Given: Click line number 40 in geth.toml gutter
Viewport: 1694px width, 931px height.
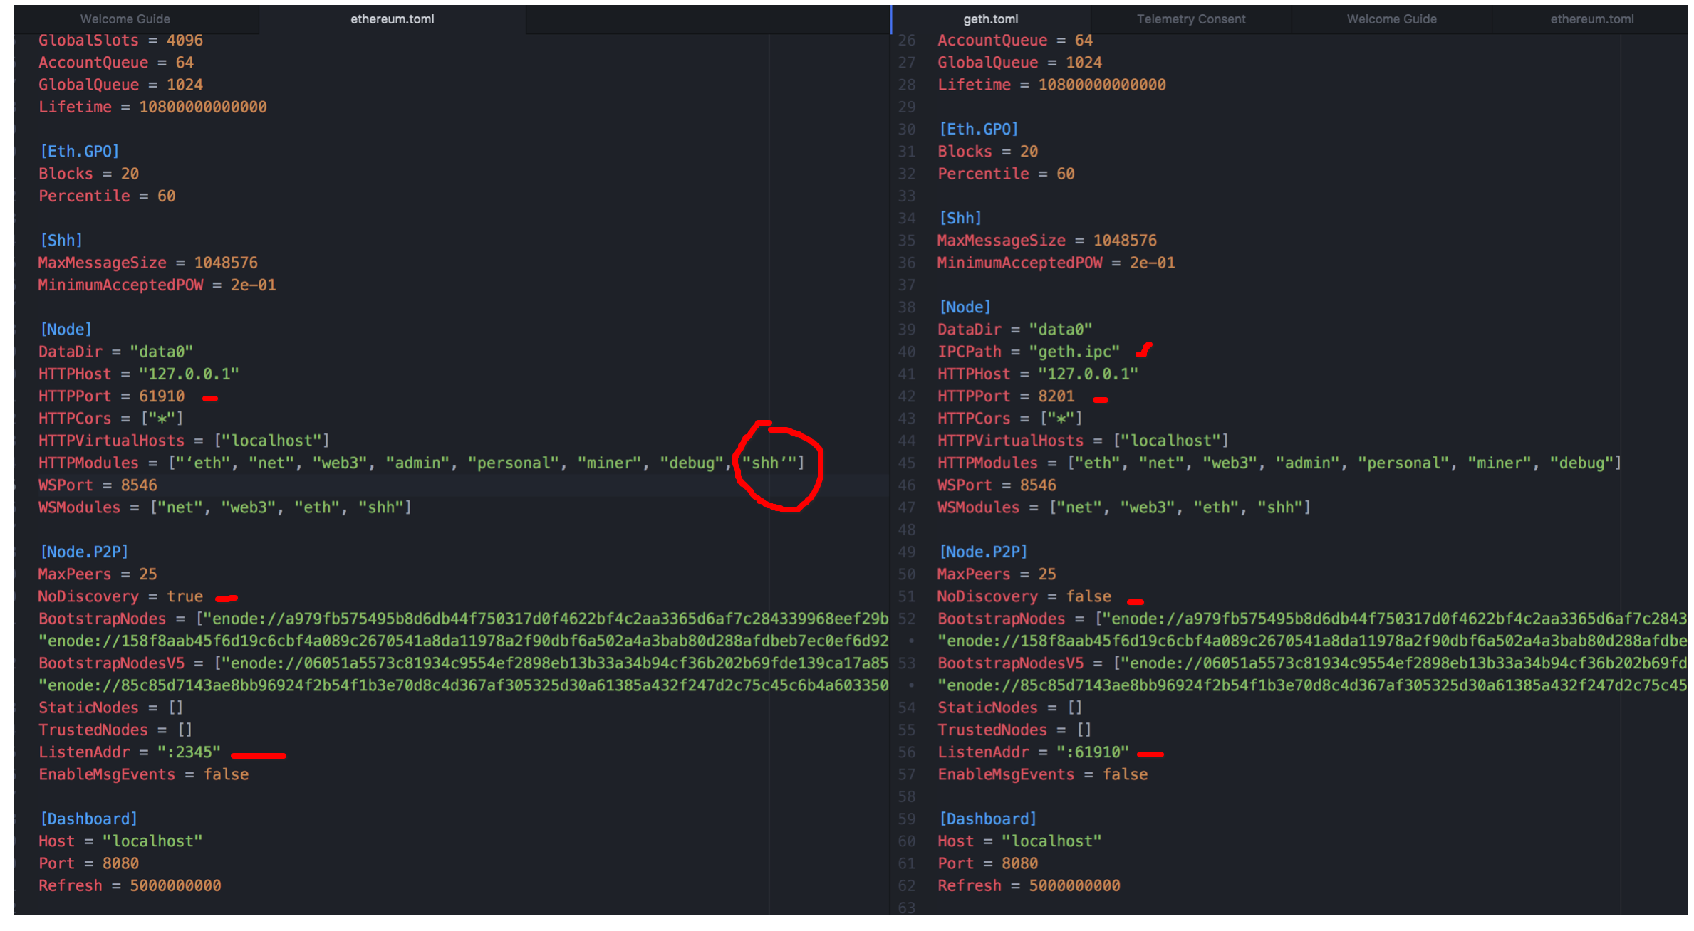Looking at the screenshot, I should click(906, 352).
